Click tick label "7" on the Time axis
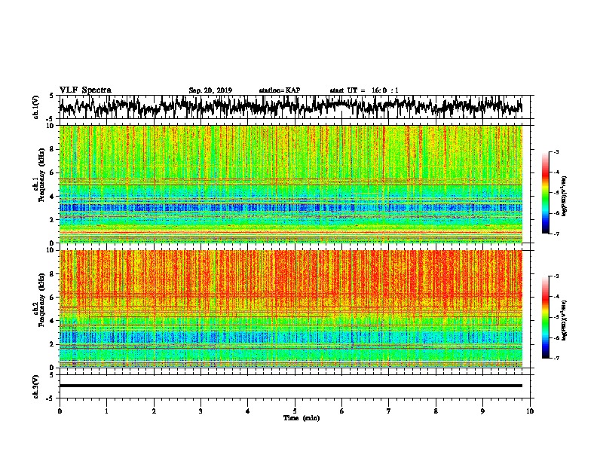The width and height of the screenshot is (597, 461). coord(389,411)
